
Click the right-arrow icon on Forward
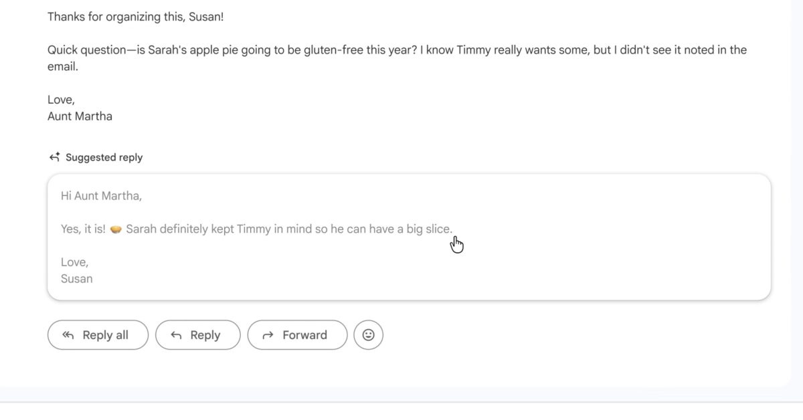pos(268,336)
